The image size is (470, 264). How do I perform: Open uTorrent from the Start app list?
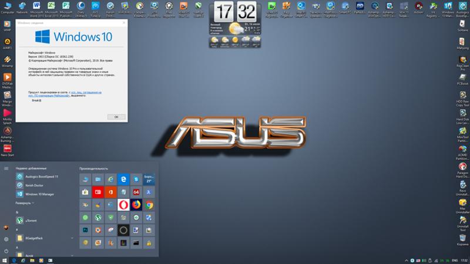tap(45, 221)
